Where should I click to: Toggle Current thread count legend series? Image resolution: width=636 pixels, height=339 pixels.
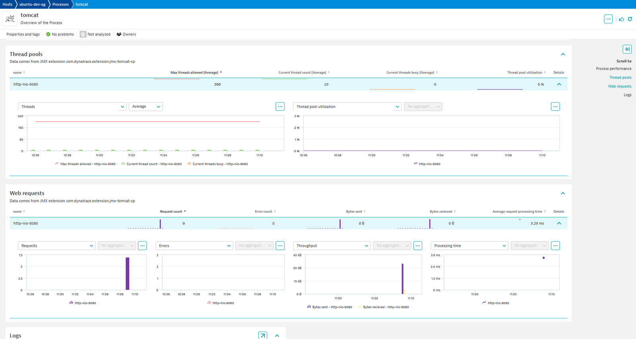pos(151,164)
